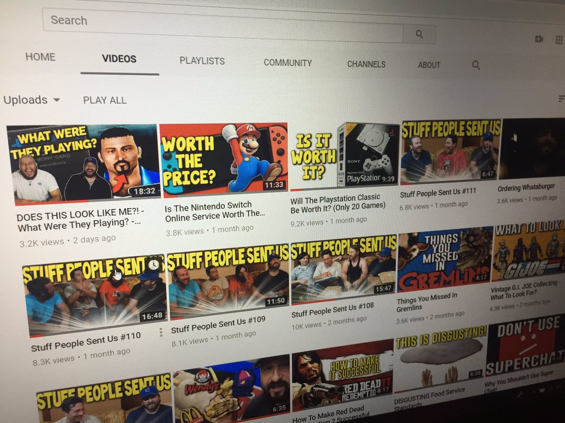Open Things You Missed In Gremlins thumbnail
The image size is (565, 423).
tap(445, 258)
